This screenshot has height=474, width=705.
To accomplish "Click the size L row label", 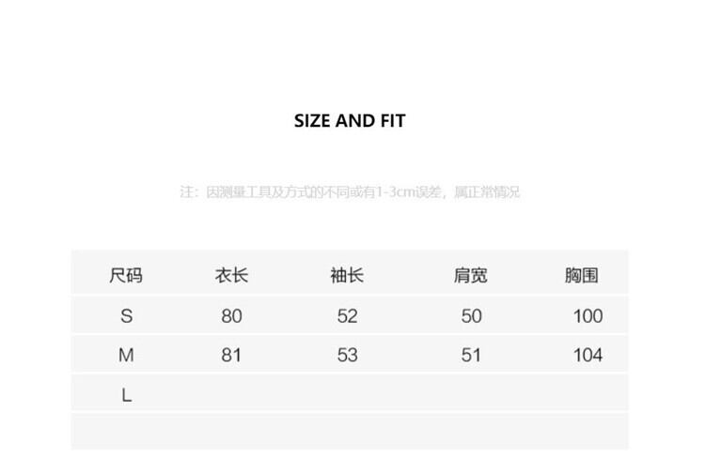I will click(126, 395).
